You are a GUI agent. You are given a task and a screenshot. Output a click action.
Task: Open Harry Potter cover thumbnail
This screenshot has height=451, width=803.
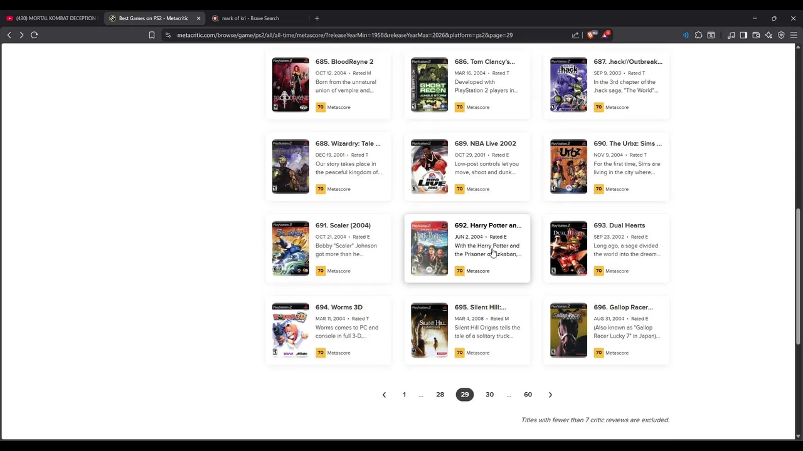click(x=430, y=248)
